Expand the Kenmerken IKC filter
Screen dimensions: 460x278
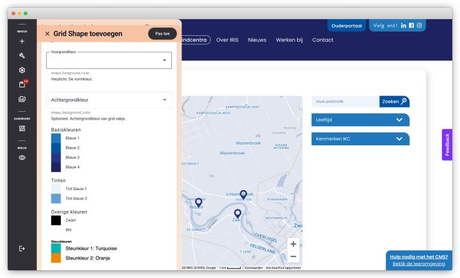pyautogui.click(x=360, y=139)
